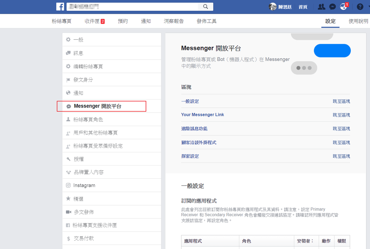Open the friend requests icon

[321, 7]
